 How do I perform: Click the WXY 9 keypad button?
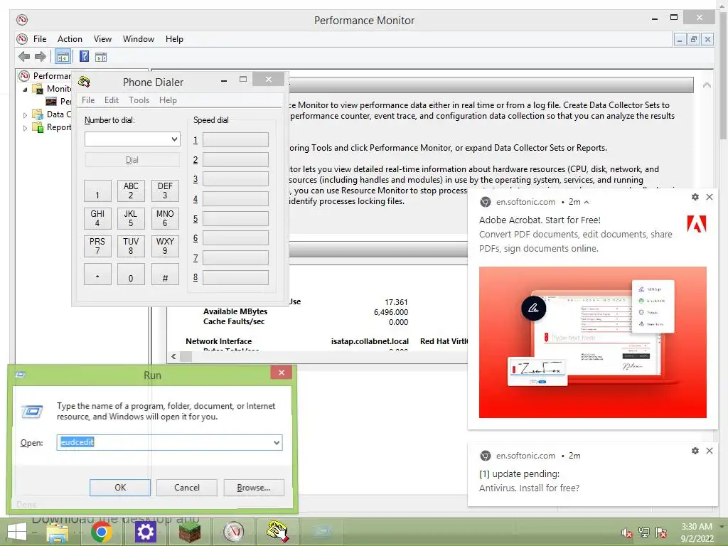[165, 246]
